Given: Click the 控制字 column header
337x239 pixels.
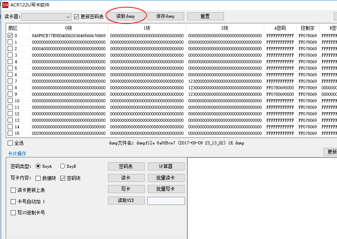Looking at the screenshot, I should click(x=308, y=28).
